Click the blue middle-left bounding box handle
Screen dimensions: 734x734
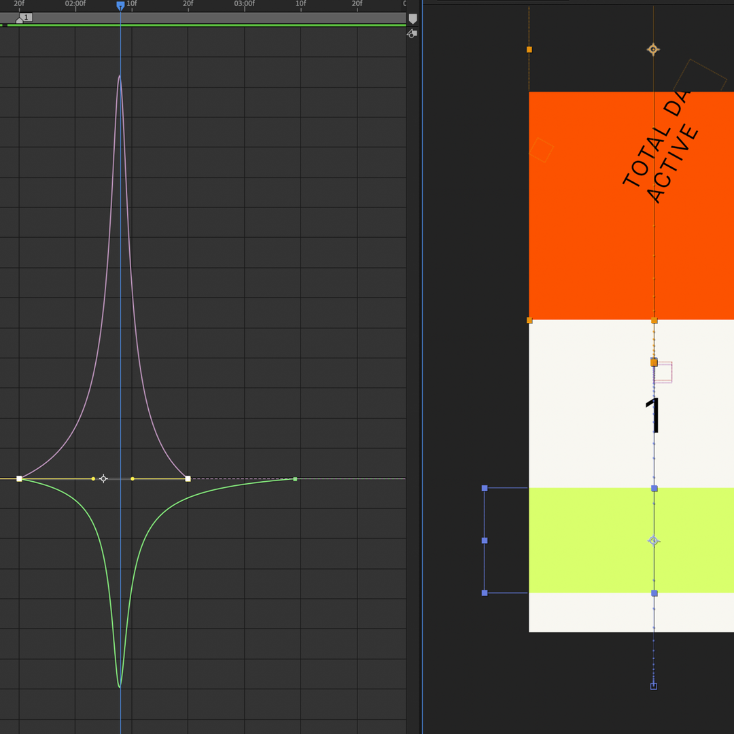click(485, 541)
